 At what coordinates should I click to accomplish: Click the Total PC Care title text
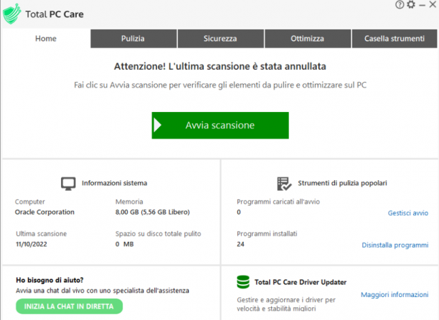point(55,14)
